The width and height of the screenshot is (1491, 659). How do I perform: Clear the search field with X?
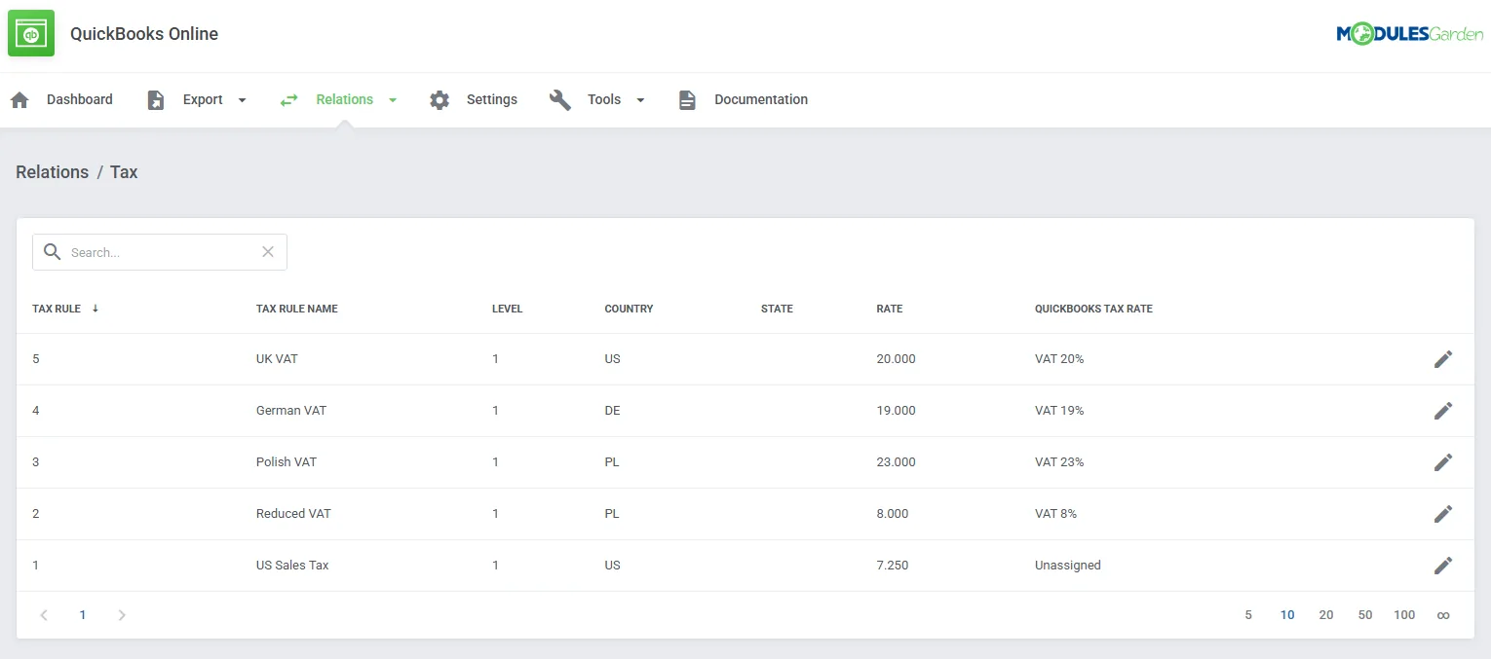click(268, 252)
